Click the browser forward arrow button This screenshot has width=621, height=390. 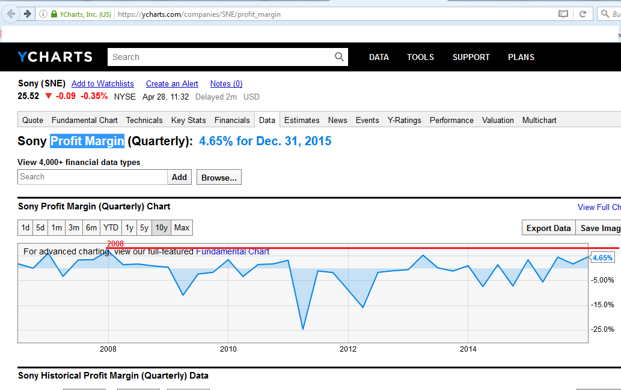click(x=27, y=14)
